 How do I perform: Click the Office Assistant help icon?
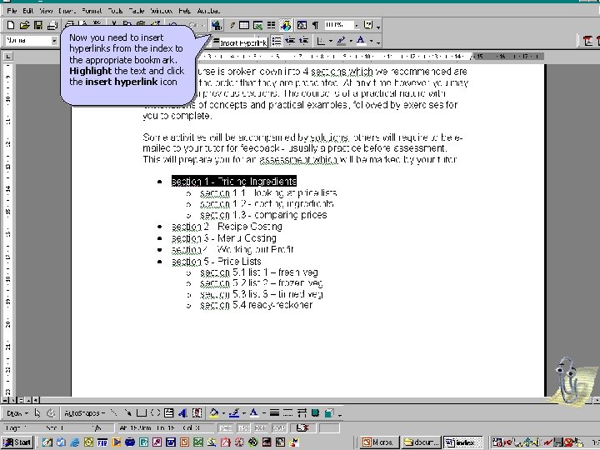368,25
